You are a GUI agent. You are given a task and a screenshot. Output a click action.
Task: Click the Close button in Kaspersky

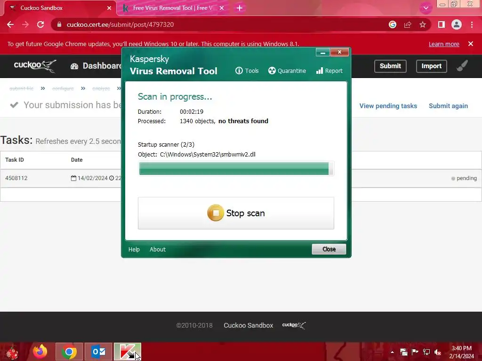coord(329,249)
